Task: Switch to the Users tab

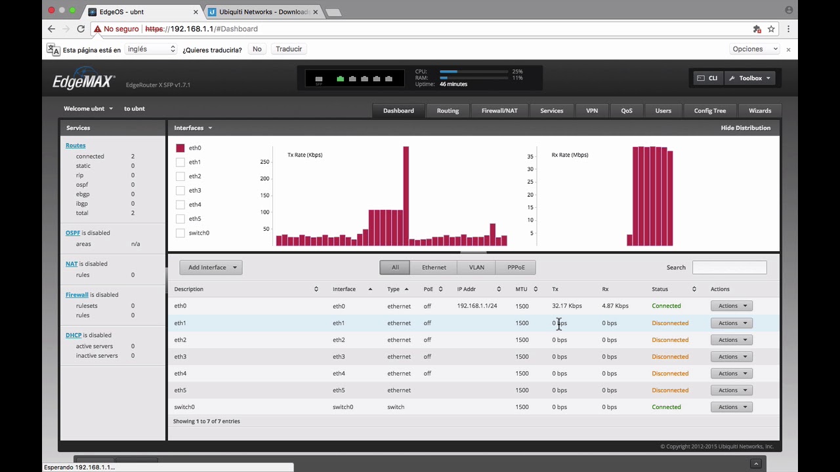Action: (663, 111)
